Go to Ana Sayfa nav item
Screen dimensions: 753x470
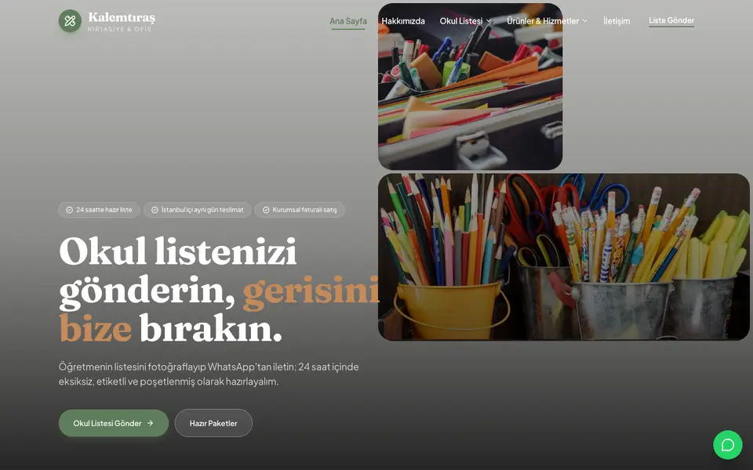[x=348, y=21]
